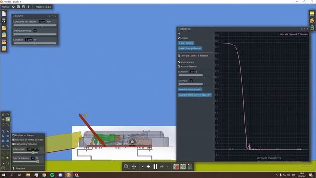Adjust the Longitud slider
Viewport: 316px width, 178px height.
(35, 43)
